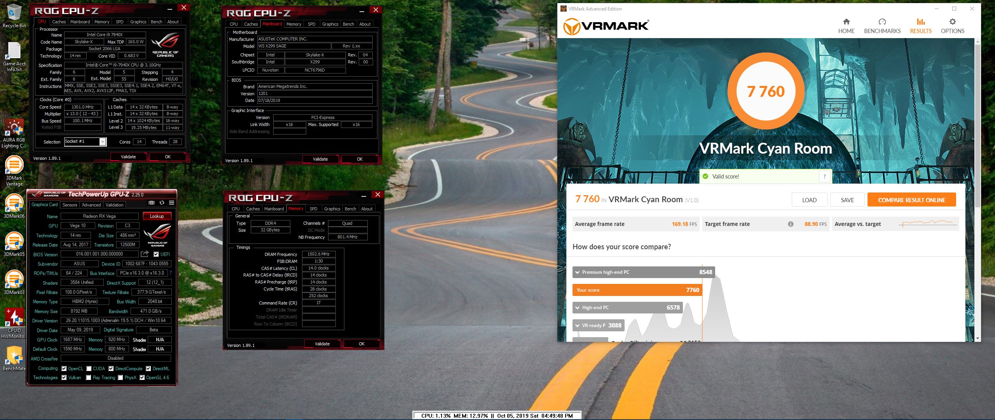995x420 pixels.
Task: Click the GPU-Z Lookup button
Action: click(157, 216)
